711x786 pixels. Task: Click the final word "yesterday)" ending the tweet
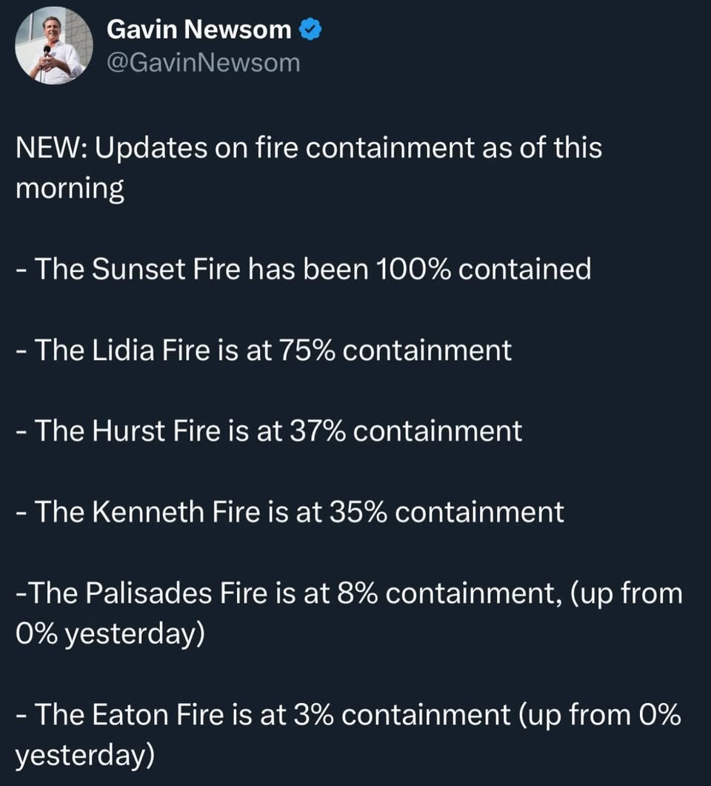[85, 755]
